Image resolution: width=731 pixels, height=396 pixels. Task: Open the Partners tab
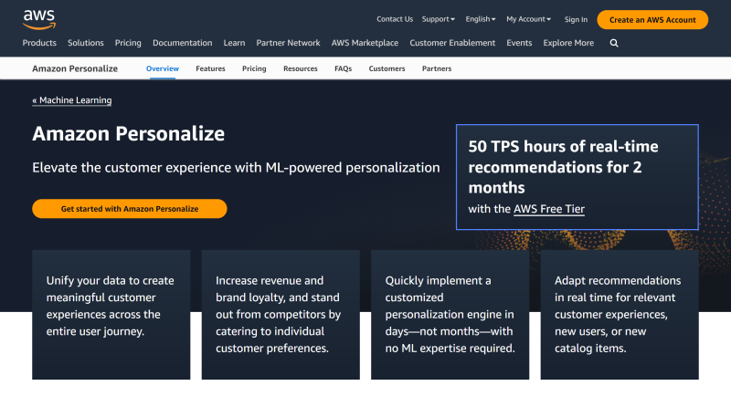[437, 68]
